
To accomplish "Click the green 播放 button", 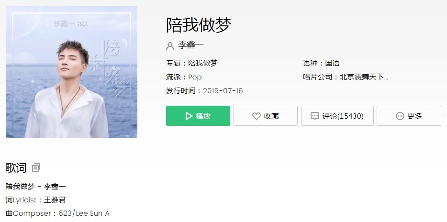I will [198, 116].
